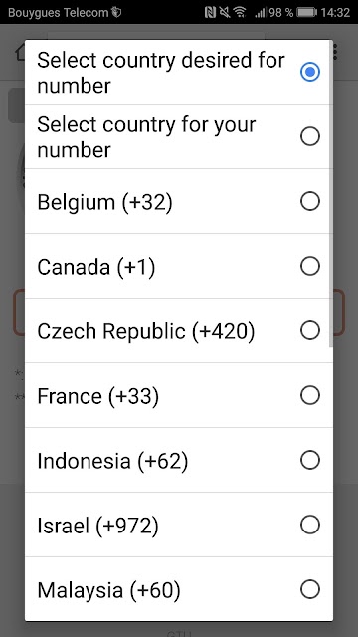Choose the Canada (+1) radio button
The width and height of the screenshot is (358, 637).
tap(310, 266)
